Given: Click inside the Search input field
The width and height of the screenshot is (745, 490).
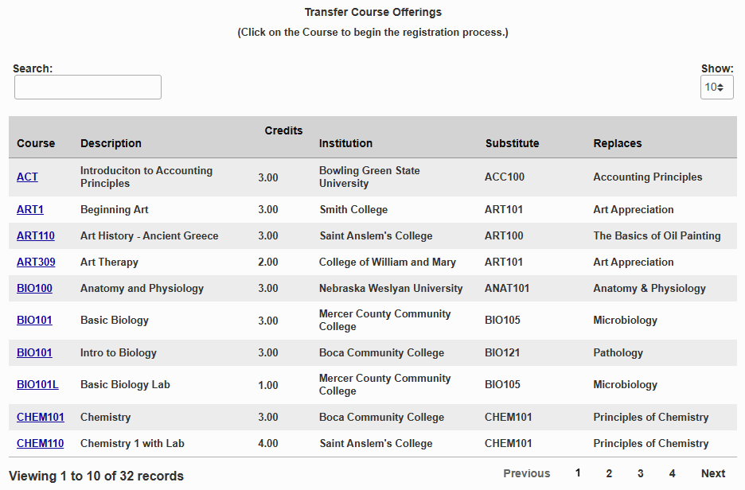Looking at the screenshot, I should click(88, 87).
